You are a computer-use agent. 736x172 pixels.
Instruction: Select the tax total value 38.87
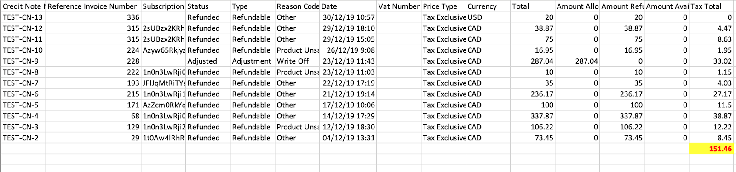point(712,116)
